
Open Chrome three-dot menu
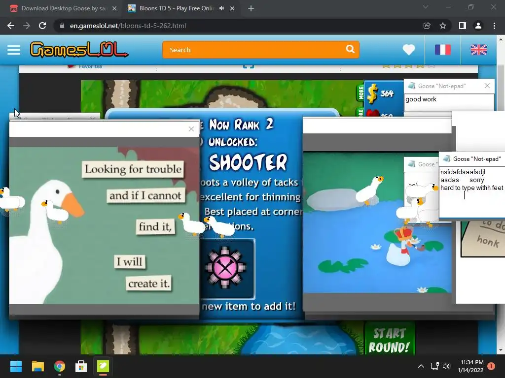494,26
